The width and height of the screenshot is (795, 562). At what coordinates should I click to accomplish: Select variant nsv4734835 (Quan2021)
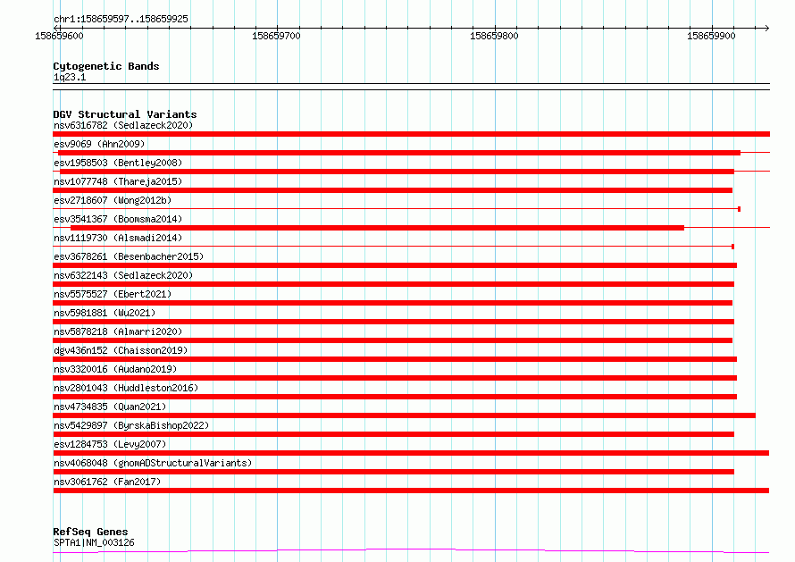pos(110,407)
